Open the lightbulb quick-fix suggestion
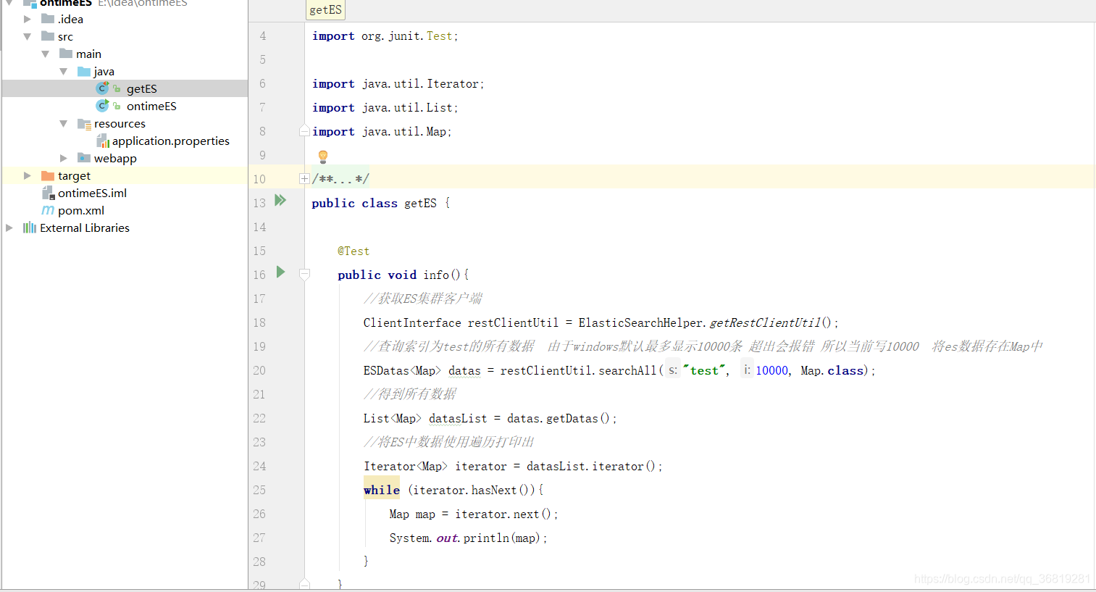 click(x=323, y=157)
